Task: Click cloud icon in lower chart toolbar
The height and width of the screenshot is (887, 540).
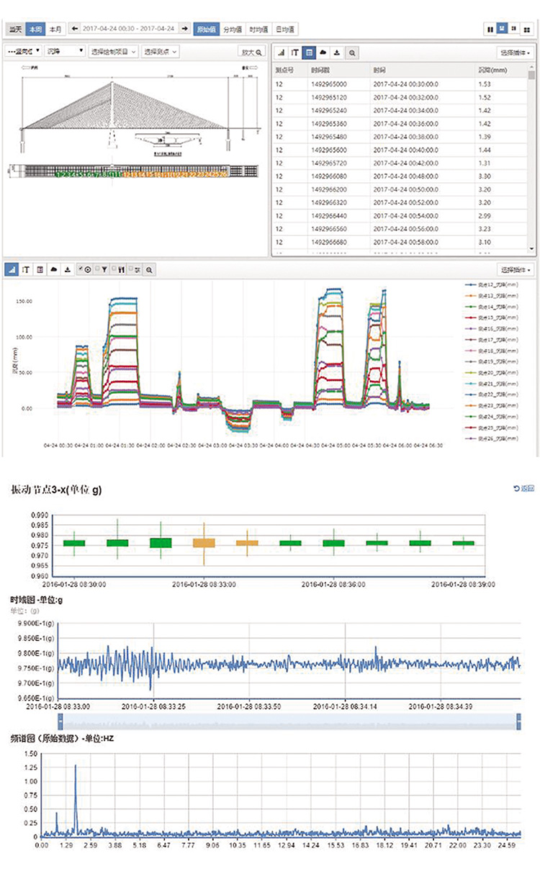Action: 53,269
